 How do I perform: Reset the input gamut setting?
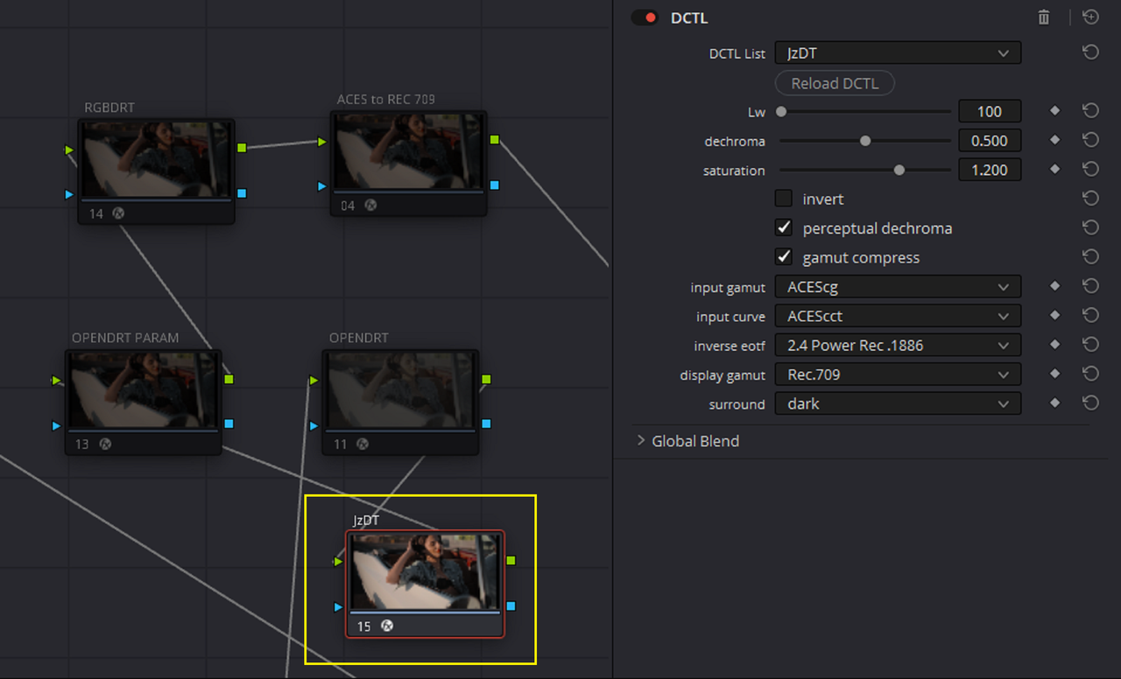coord(1090,286)
